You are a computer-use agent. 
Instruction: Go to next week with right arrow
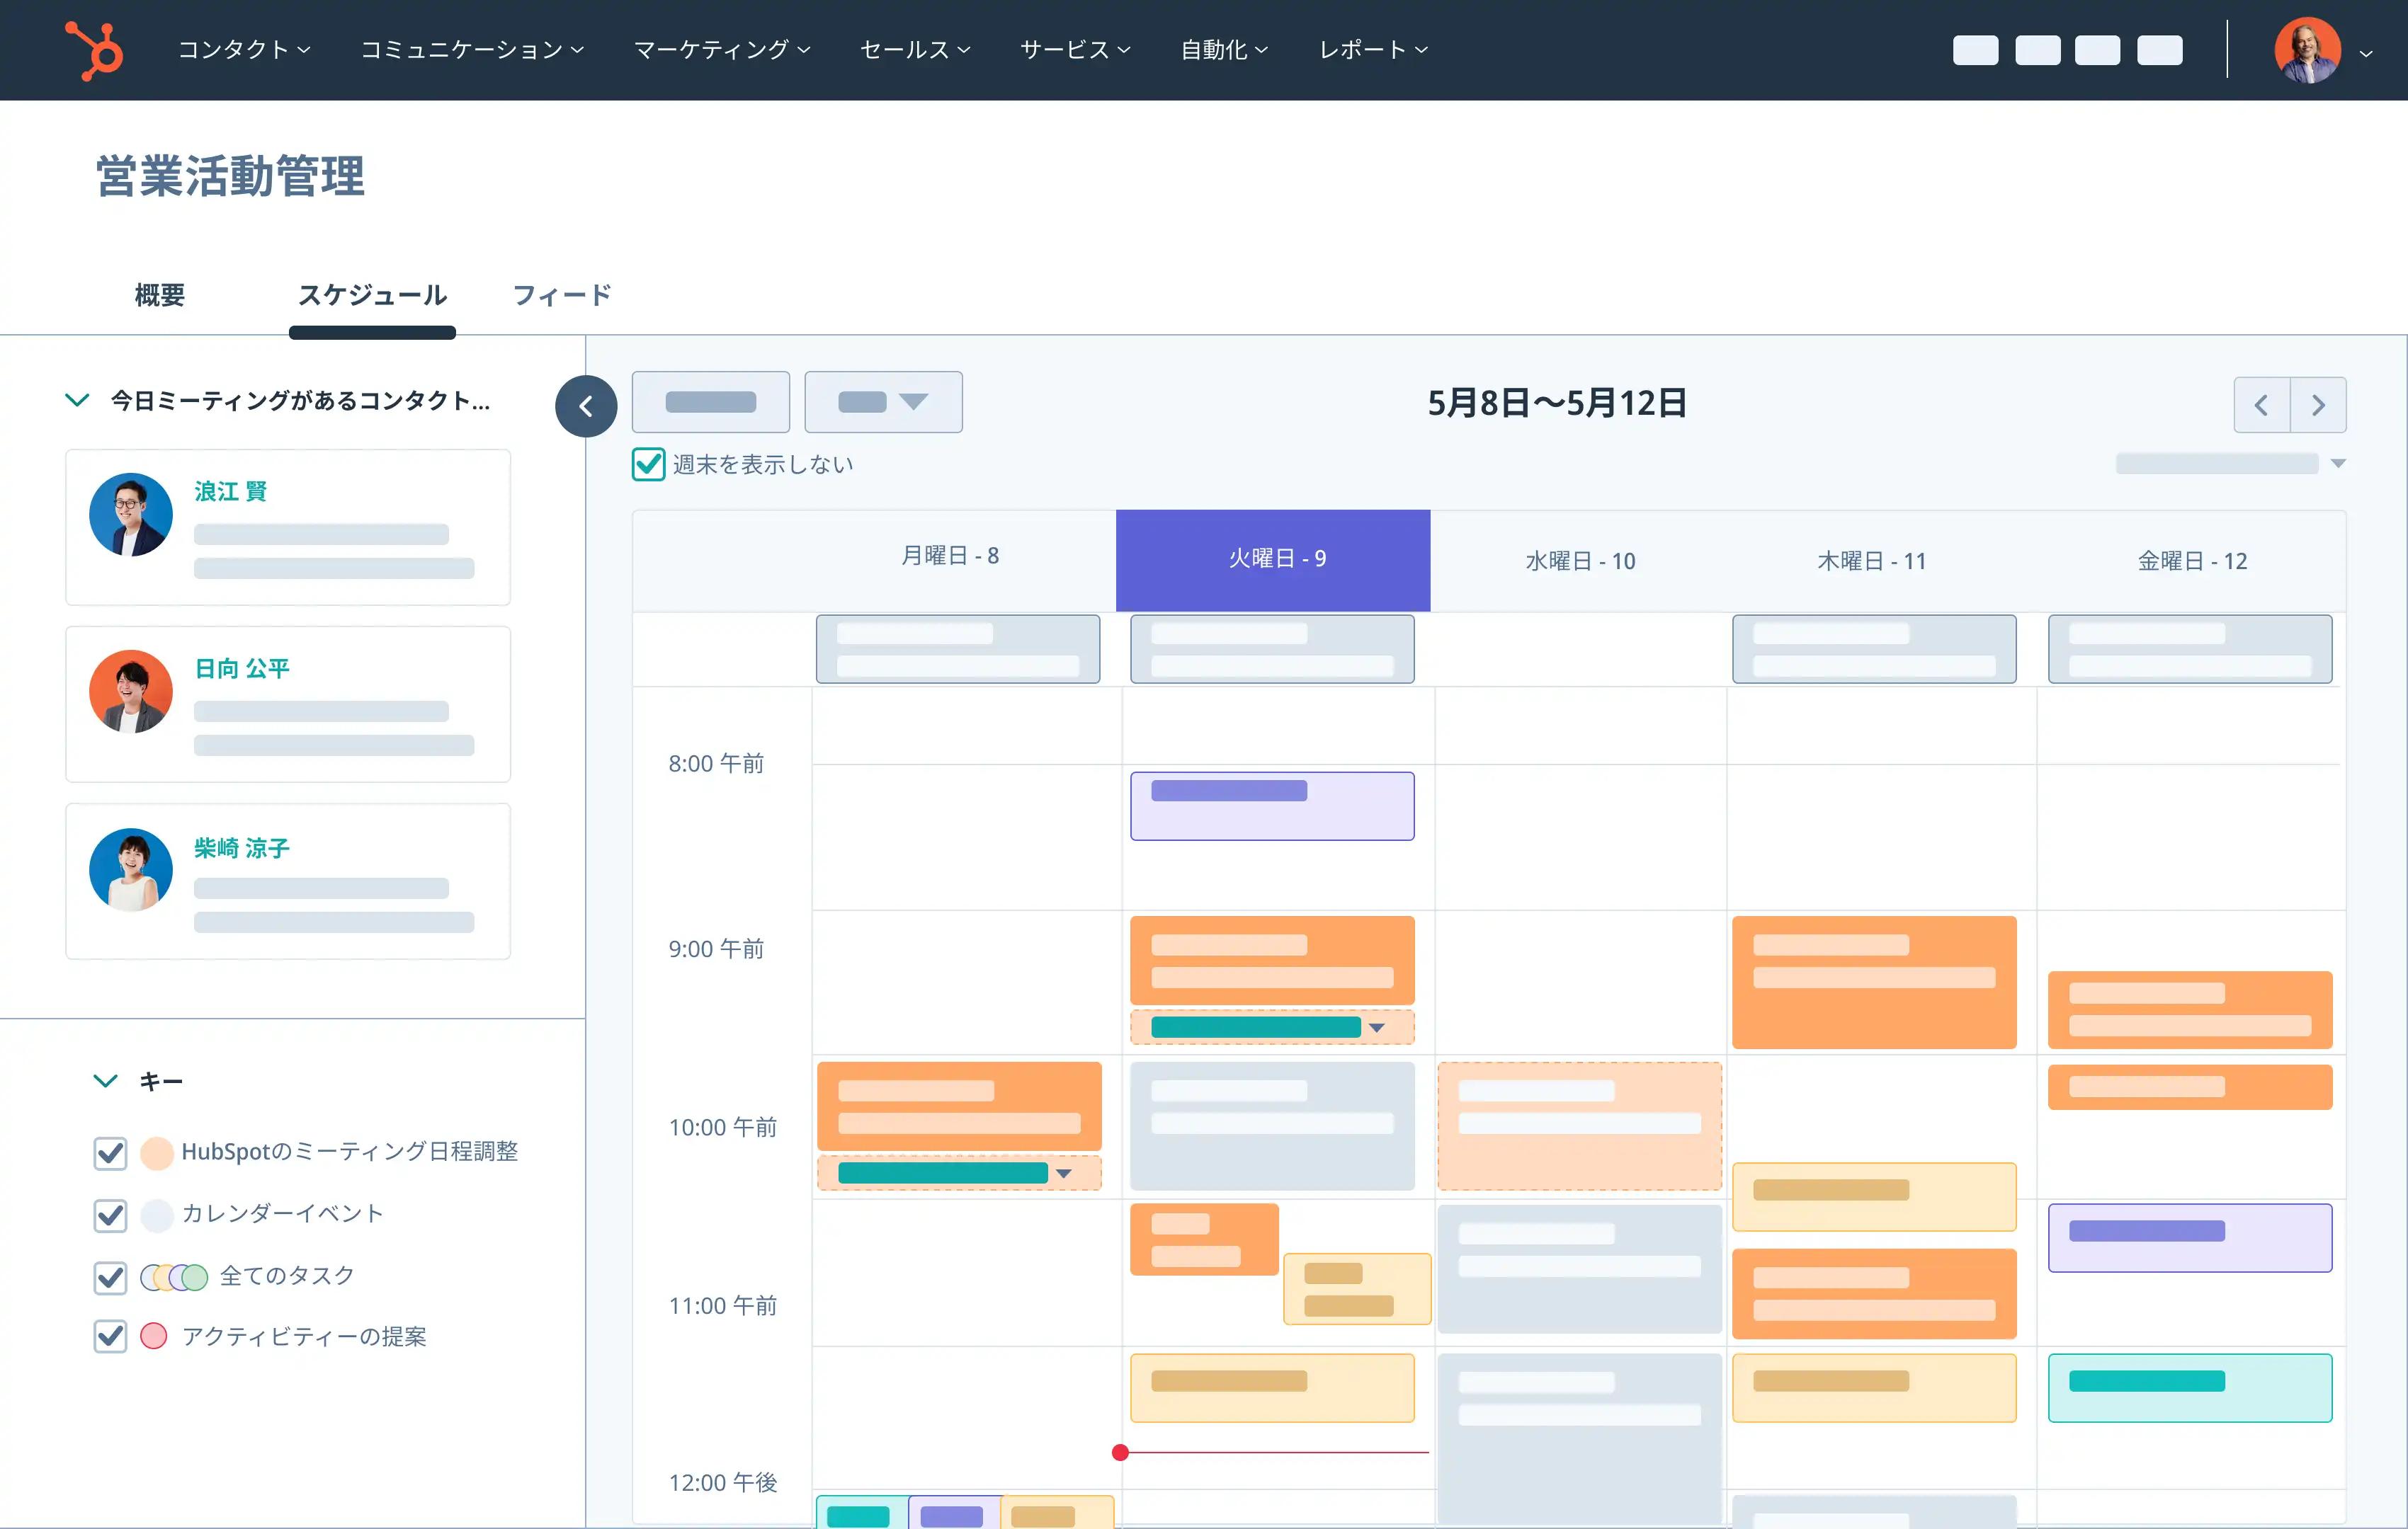click(2319, 405)
